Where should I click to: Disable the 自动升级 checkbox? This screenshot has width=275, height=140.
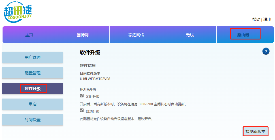(82, 110)
